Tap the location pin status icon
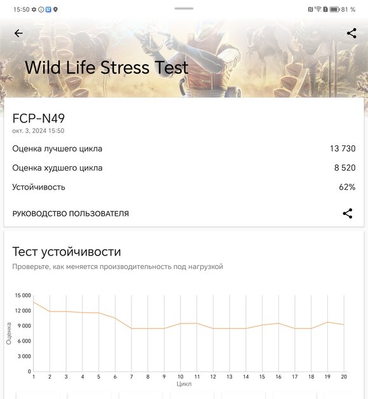 [x=55, y=10]
